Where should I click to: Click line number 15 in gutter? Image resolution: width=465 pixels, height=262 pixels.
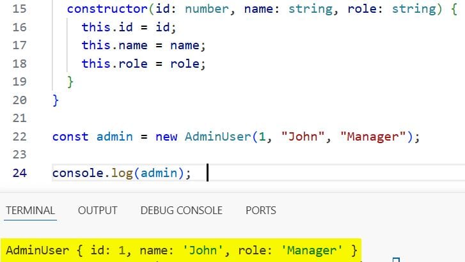tap(20, 9)
